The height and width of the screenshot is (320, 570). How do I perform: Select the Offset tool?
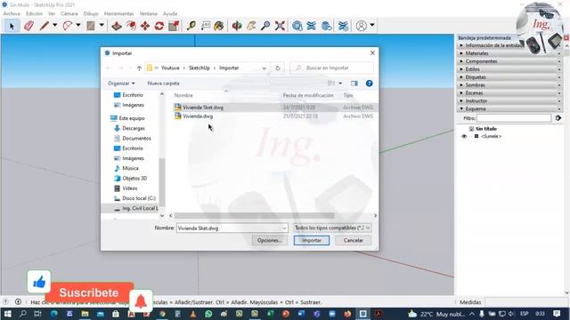pos(131,26)
